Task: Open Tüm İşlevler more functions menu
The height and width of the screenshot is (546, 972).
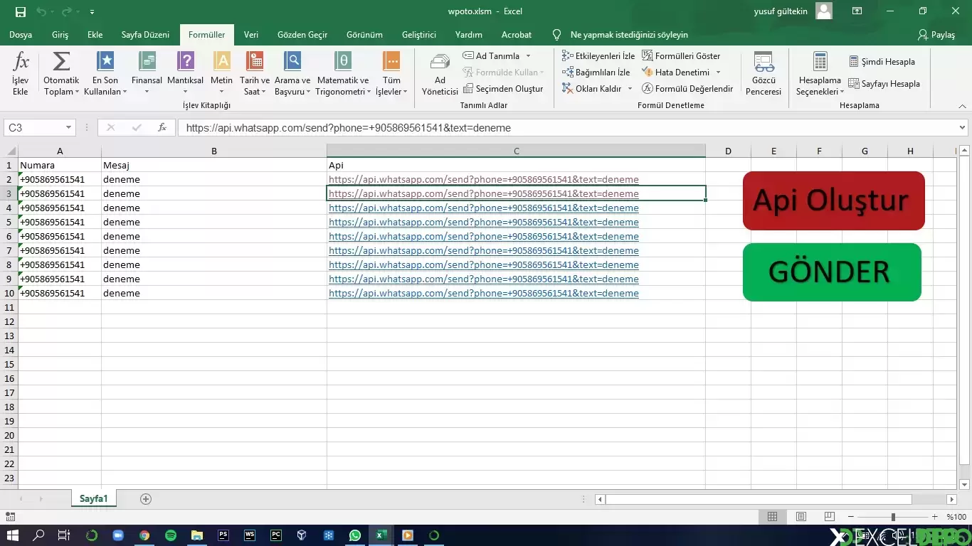Action: pos(391,73)
